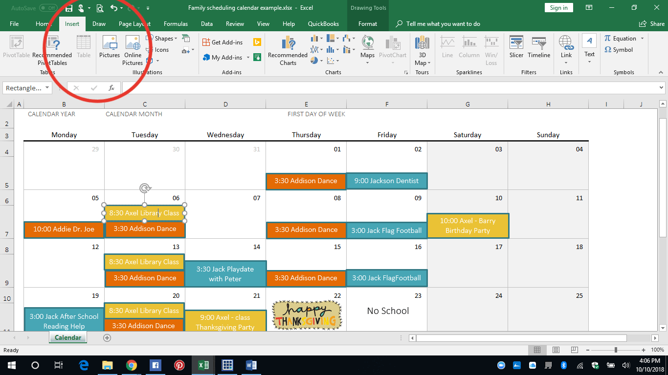Image resolution: width=668 pixels, height=375 pixels.
Task: Insert a SmartArt graphic
Action: (x=186, y=38)
